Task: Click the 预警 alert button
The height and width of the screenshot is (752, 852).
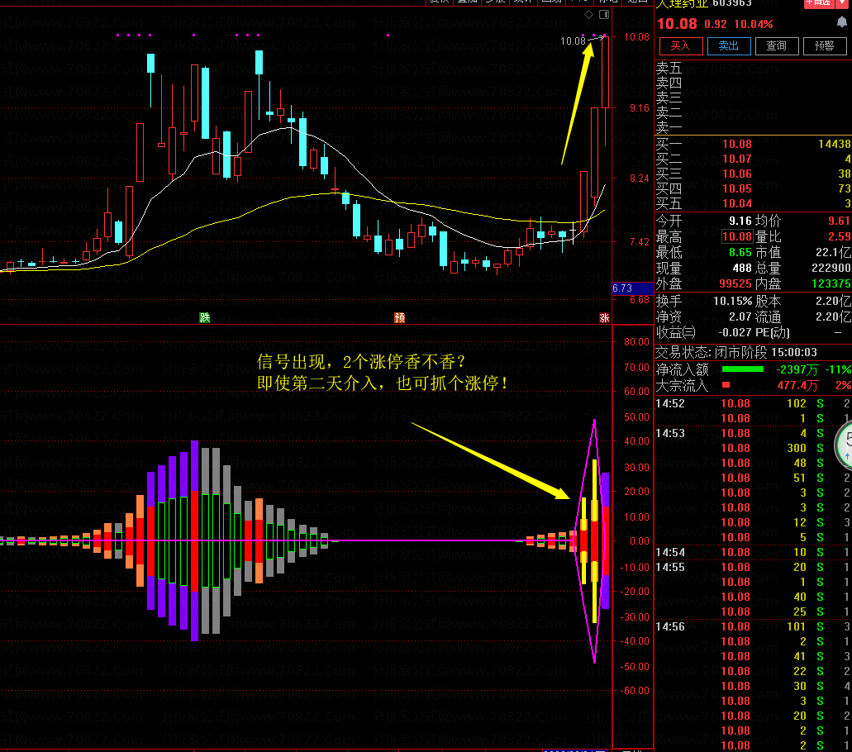Action: click(824, 46)
